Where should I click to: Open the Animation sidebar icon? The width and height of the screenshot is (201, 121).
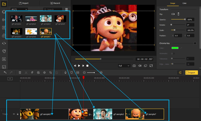click(x=4, y=51)
